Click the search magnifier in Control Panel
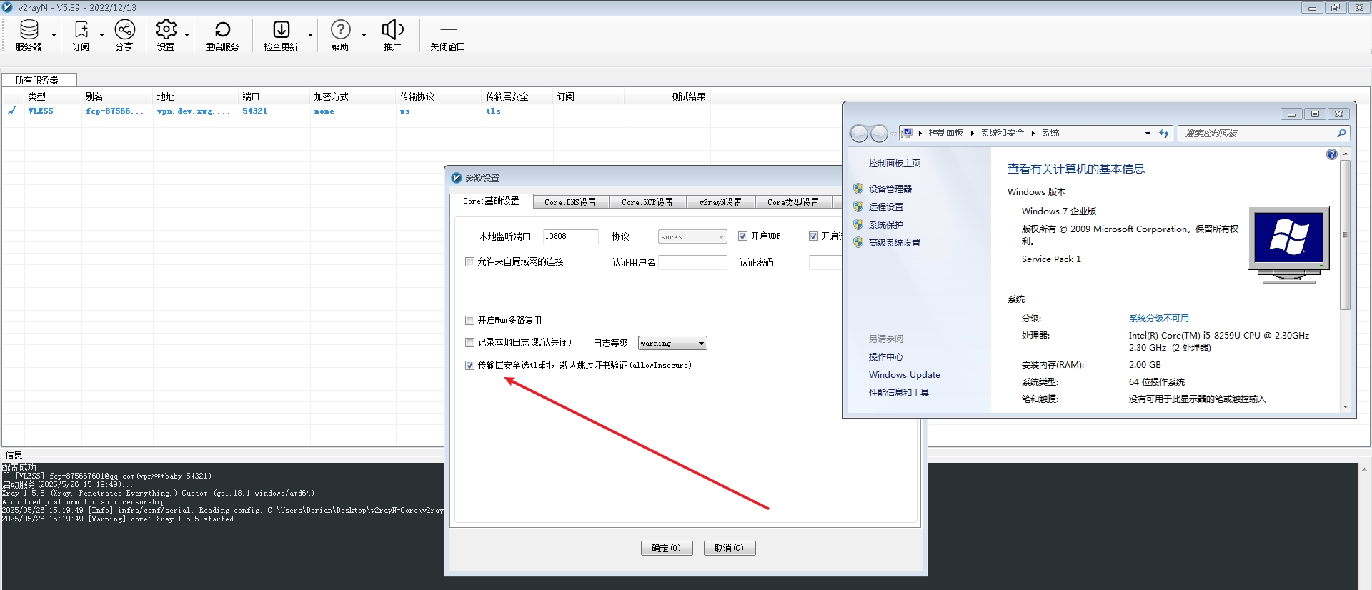This screenshot has width=1372, height=590. [1341, 133]
